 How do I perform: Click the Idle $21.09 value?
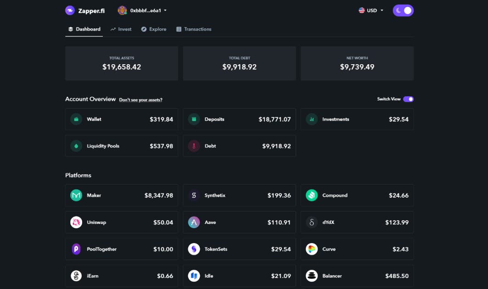coord(281,276)
